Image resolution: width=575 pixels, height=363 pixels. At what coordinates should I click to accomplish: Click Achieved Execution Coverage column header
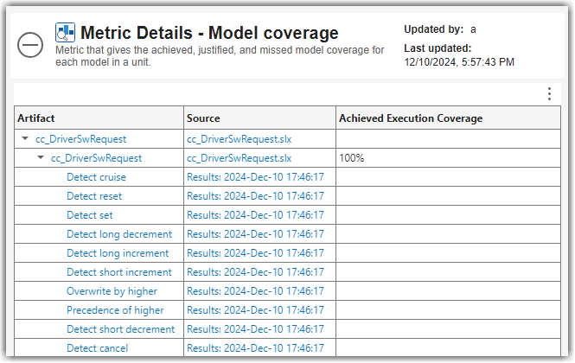(x=448, y=118)
